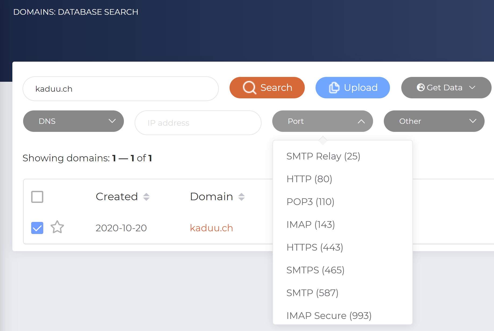Screen dimensions: 494x331
Task: Open the Other dropdown
Action: [434, 121]
